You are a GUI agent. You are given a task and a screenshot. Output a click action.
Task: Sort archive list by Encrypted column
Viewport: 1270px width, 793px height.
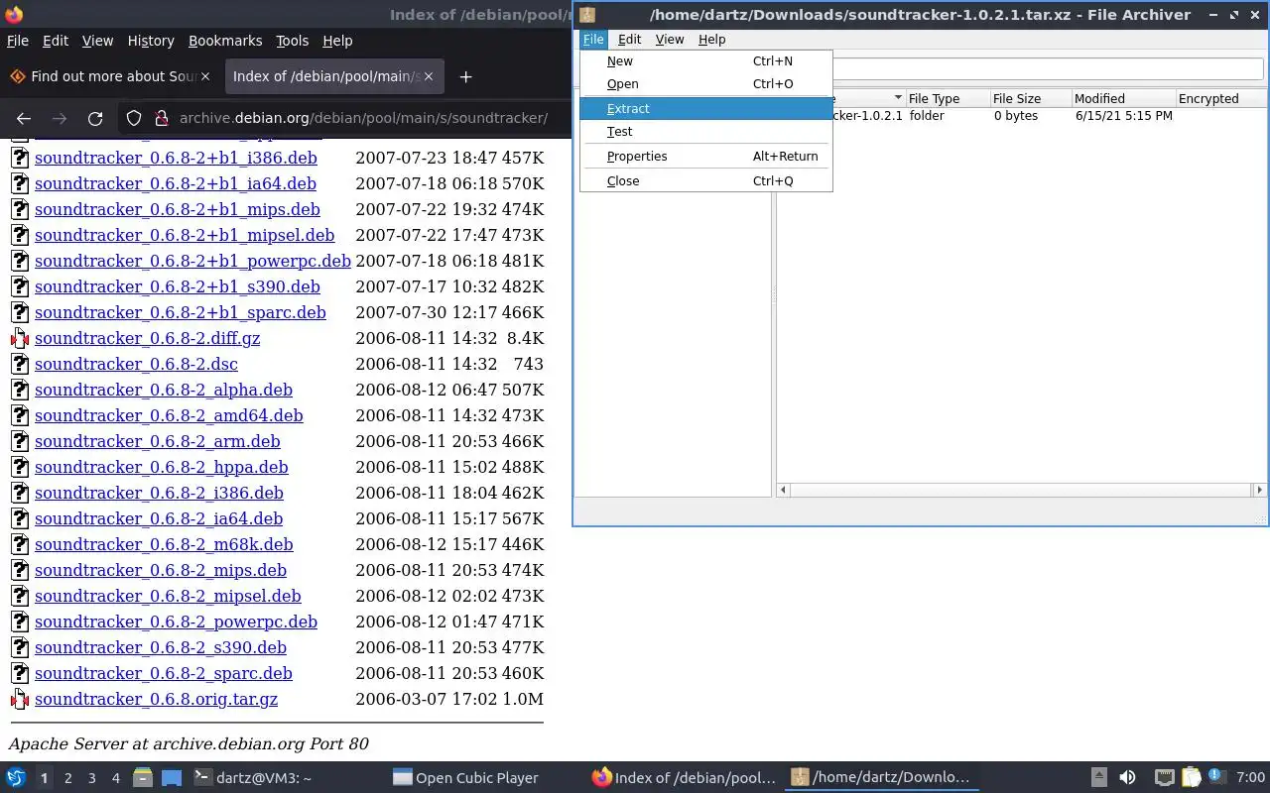point(1220,98)
